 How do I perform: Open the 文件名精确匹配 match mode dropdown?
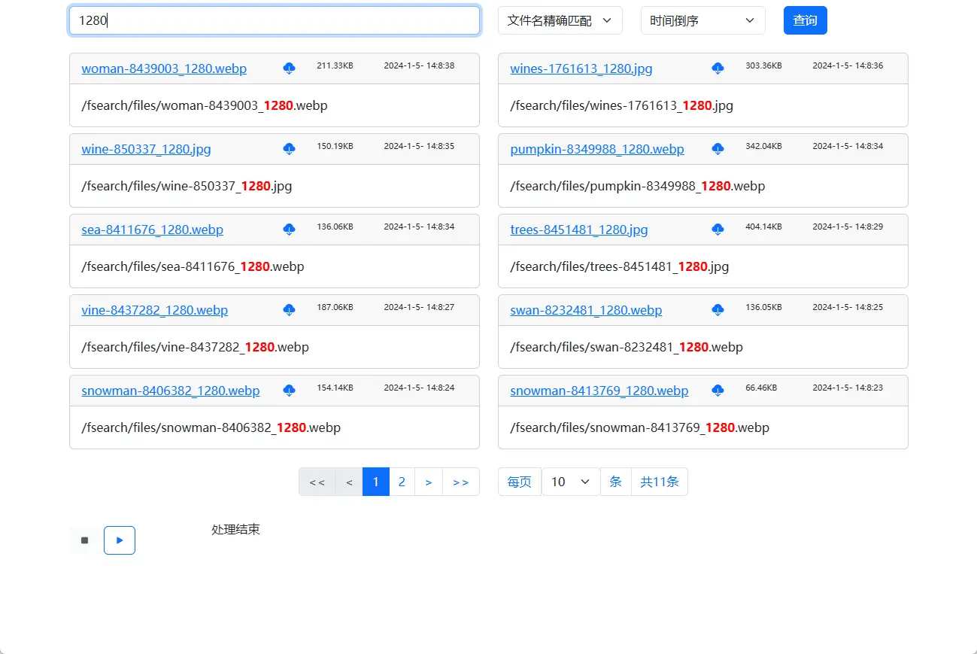(x=560, y=20)
